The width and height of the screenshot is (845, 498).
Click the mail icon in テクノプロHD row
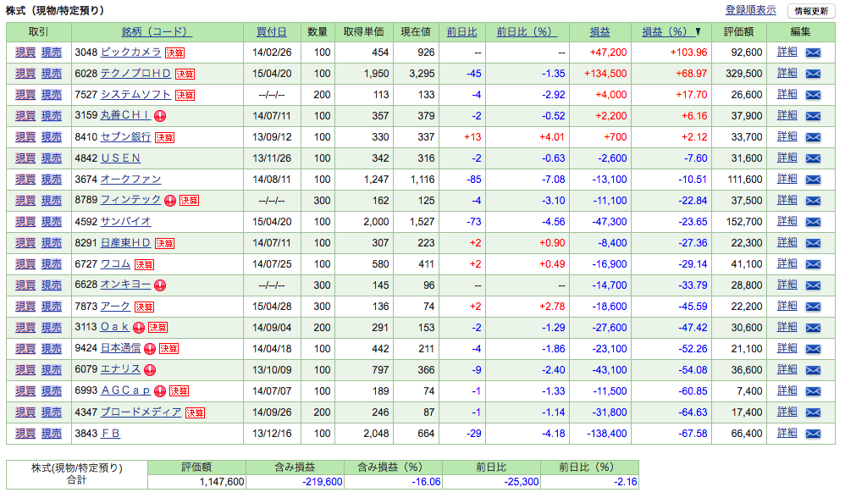813,74
